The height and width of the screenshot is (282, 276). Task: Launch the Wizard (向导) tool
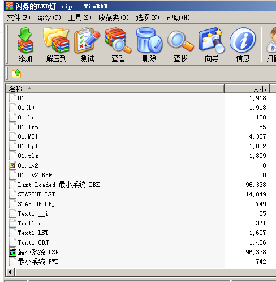pyautogui.click(x=212, y=45)
